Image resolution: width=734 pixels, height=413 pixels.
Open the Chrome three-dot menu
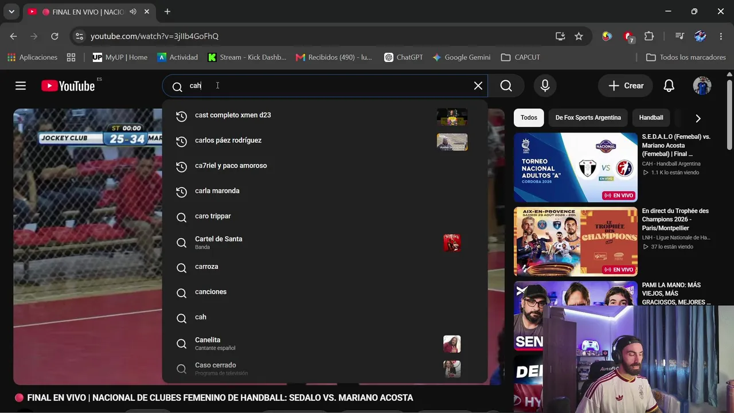coord(721,36)
